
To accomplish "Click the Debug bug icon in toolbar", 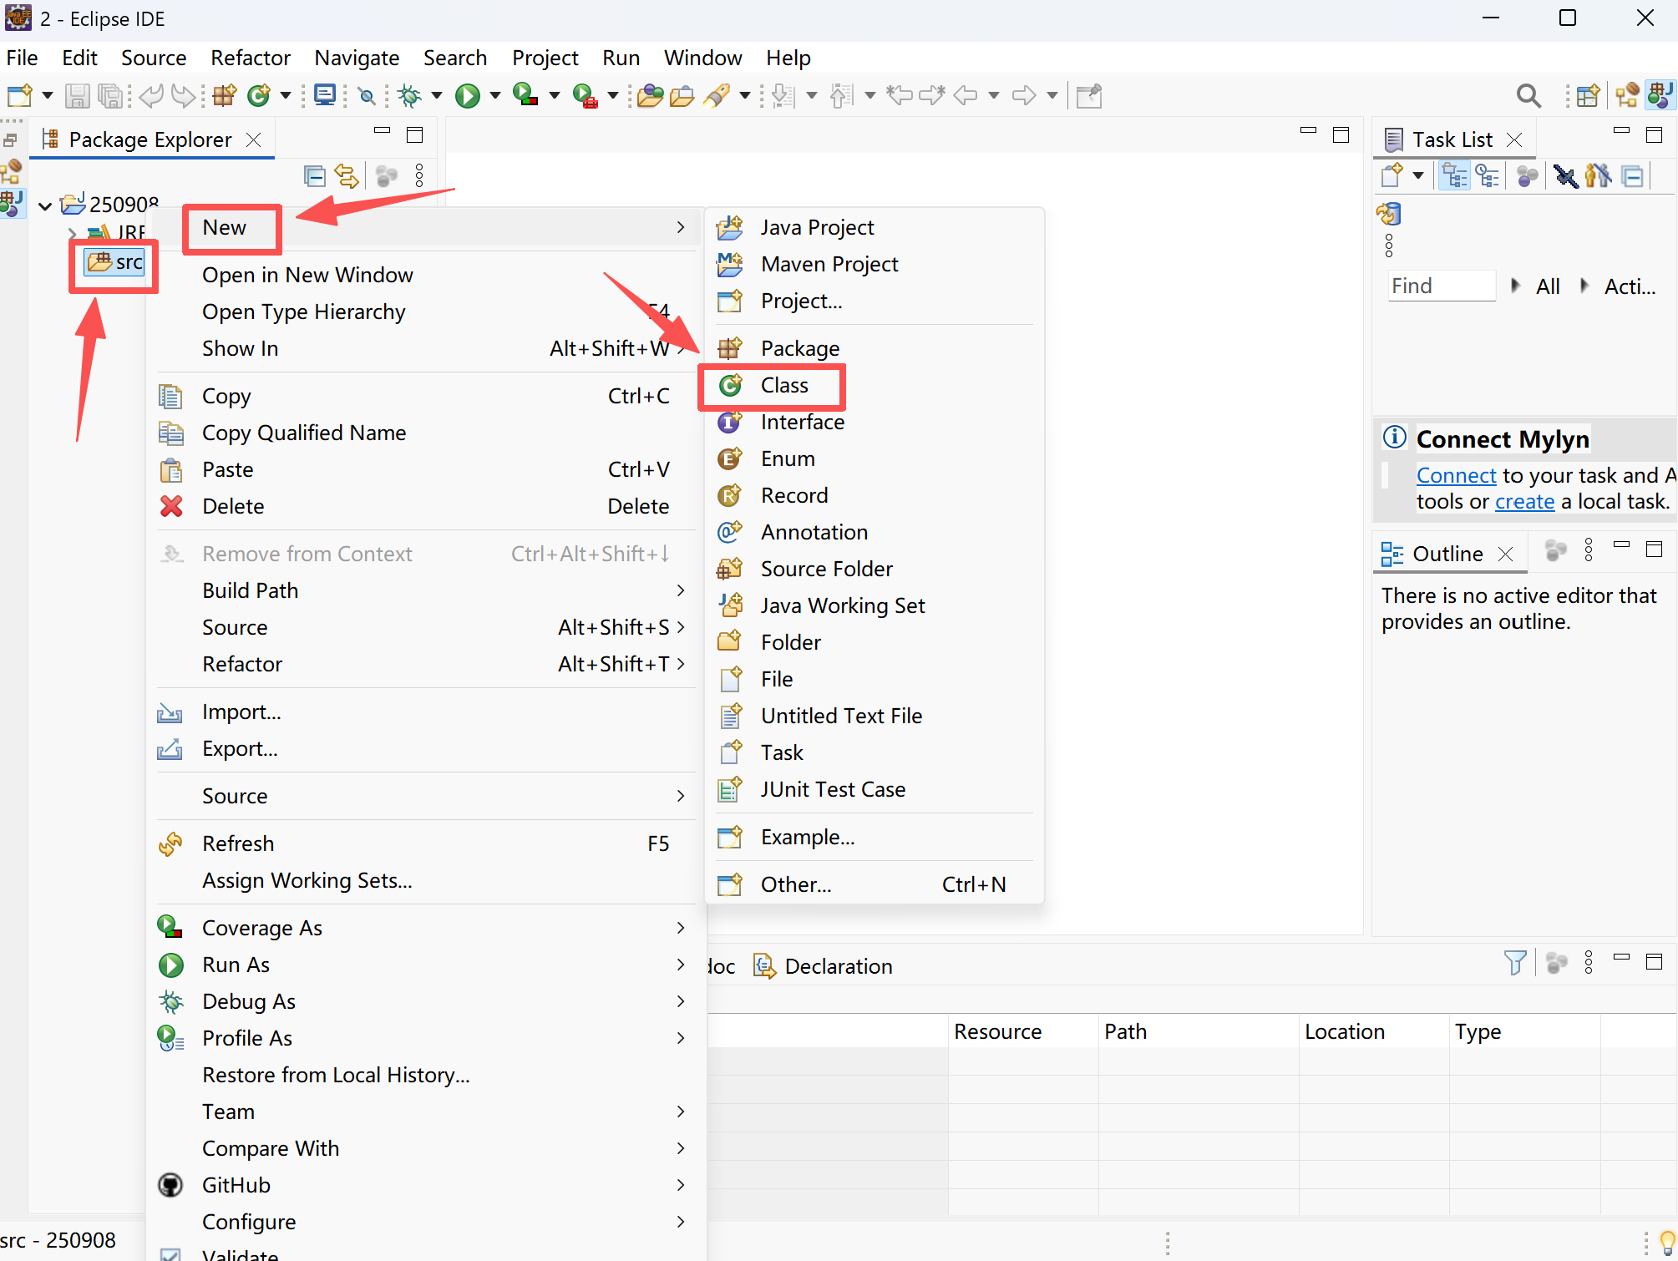I will [x=409, y=96].
